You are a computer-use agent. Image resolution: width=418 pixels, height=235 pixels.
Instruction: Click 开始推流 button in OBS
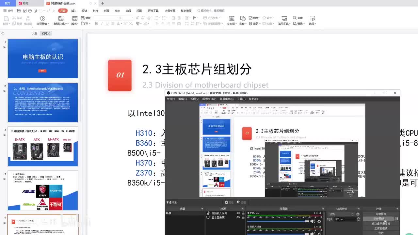381,214
